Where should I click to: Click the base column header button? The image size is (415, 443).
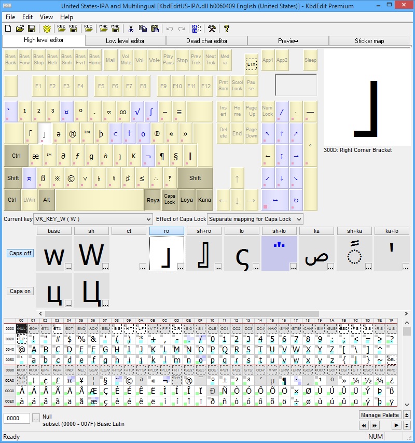(54, 231)
